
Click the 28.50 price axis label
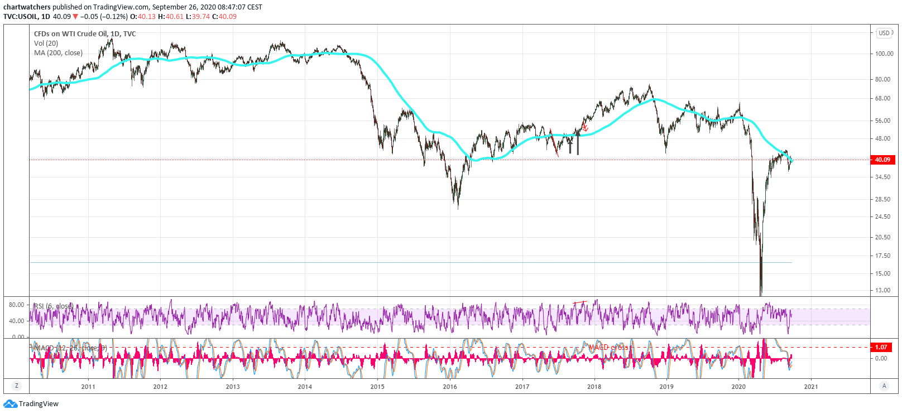(x=882, y=200)
